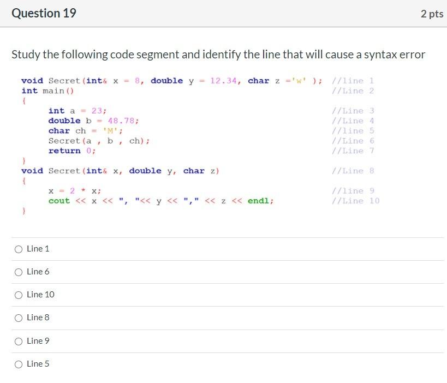The width and height of the screenshot is (447, 383).
Task: Click the void Secret function declaration on line 1
Action: (x=164, y=80)
